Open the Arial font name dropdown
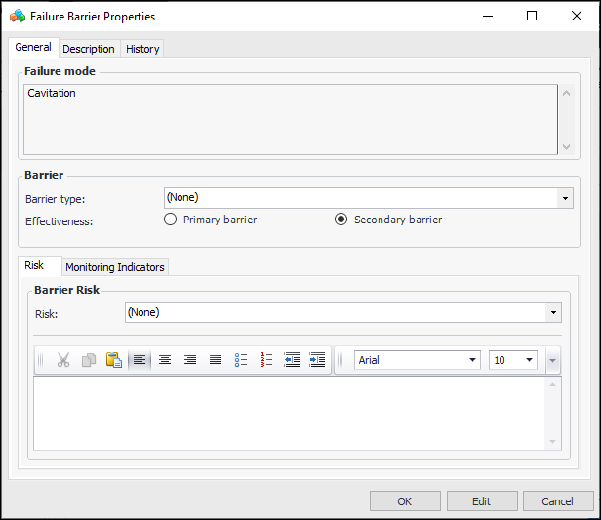The image size is (601, 520). tap(473, 360)
